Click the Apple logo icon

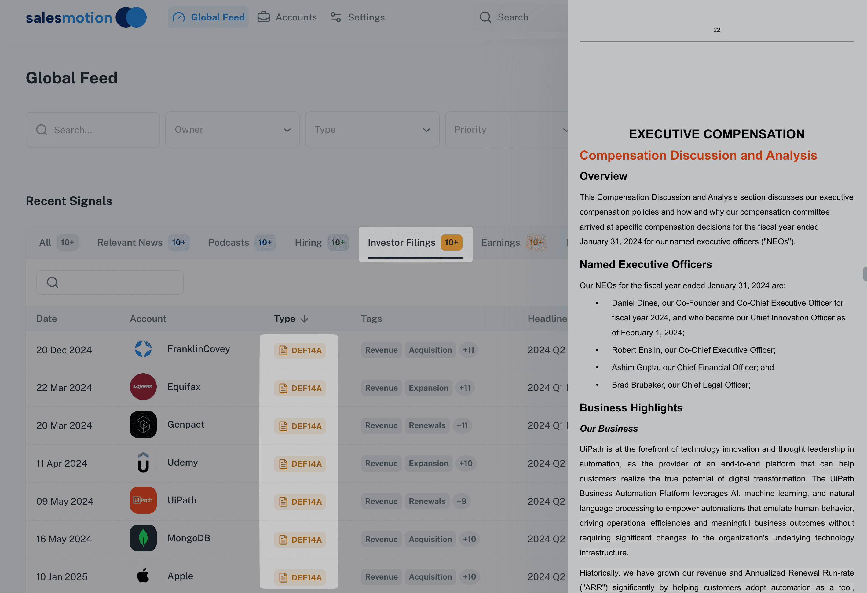[x=143, y=576]
